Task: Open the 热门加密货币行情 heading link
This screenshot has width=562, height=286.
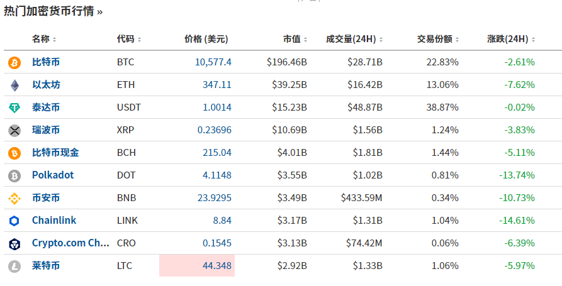Action: [53, 11]
